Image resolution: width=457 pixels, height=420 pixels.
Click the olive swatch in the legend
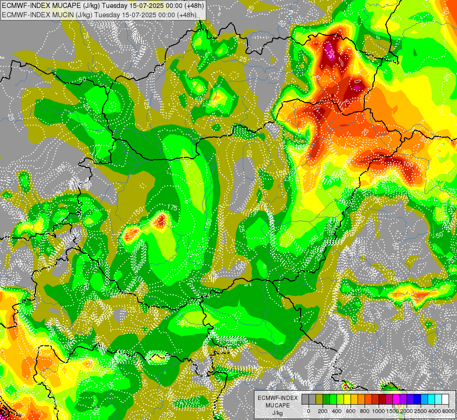coord(319,399)
